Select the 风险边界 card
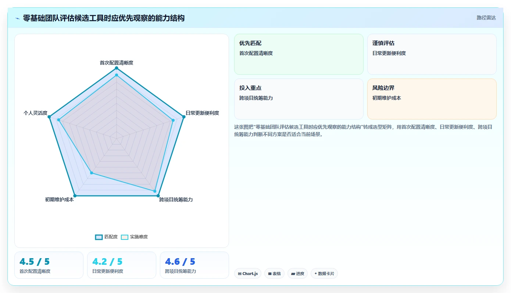The width and height of the screenshot is (511, 293). tap(432, 99)
